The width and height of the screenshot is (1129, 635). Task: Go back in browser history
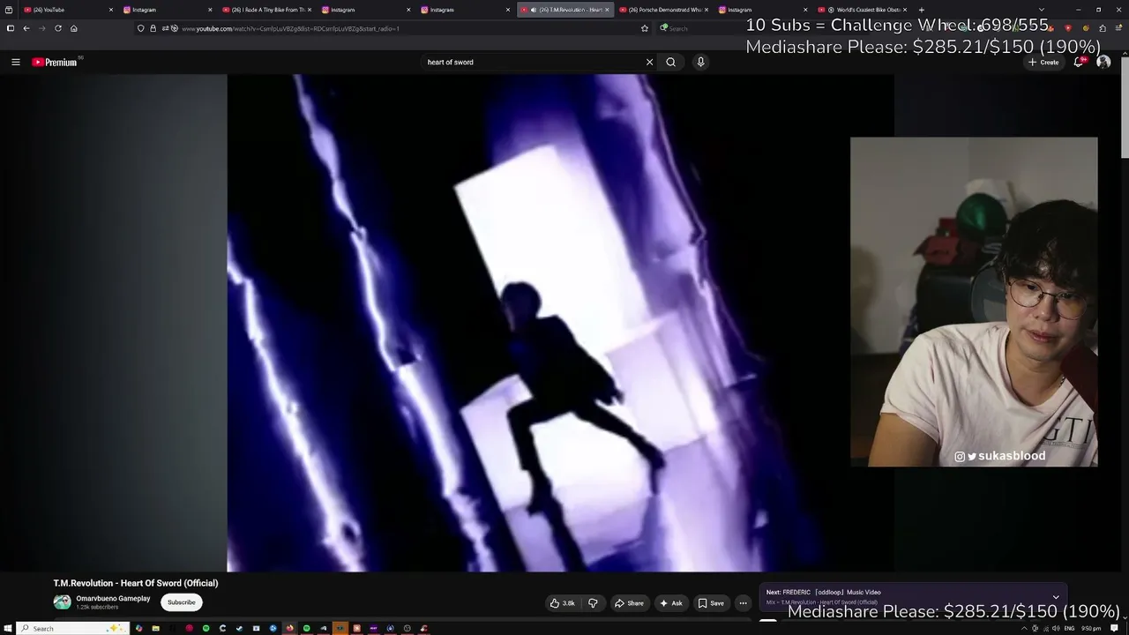[26, 28]
